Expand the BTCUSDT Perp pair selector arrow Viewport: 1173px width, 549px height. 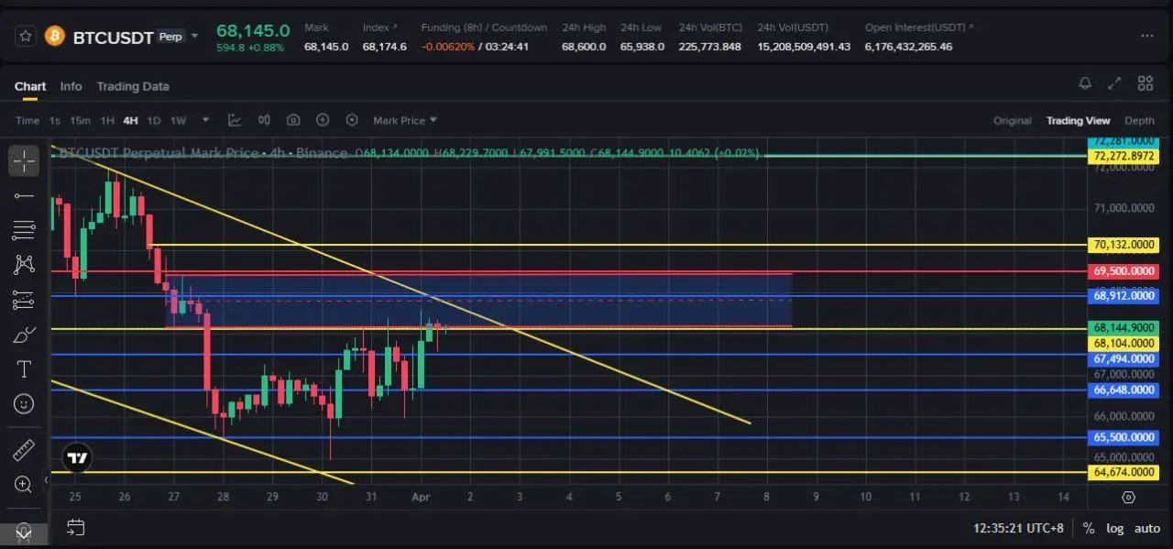click(x=194, y=37)
